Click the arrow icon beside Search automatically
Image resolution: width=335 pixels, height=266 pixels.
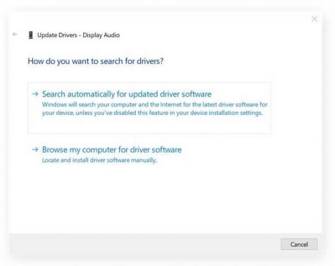35,94
